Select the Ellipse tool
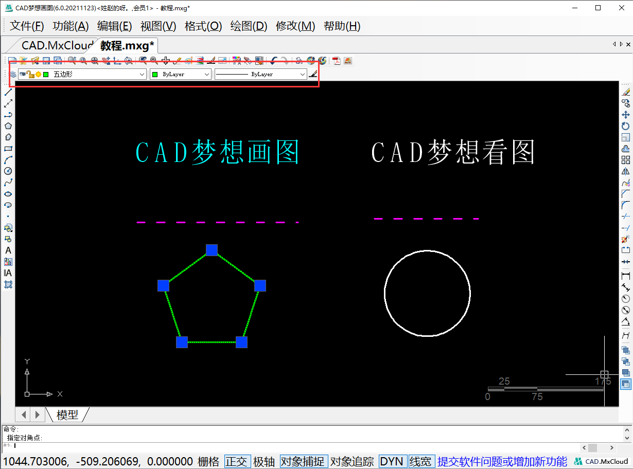The image size is (633, 469). 8,194
